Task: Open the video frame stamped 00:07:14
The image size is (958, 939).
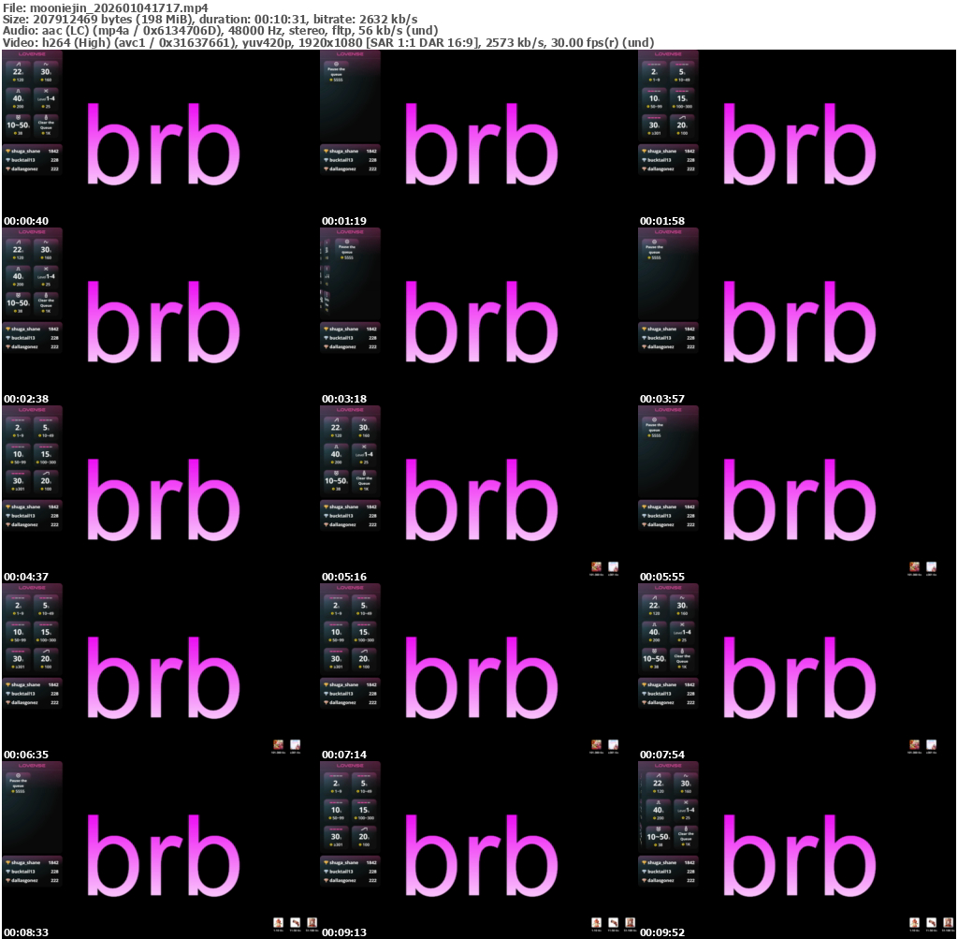Action: coord(478,672)
